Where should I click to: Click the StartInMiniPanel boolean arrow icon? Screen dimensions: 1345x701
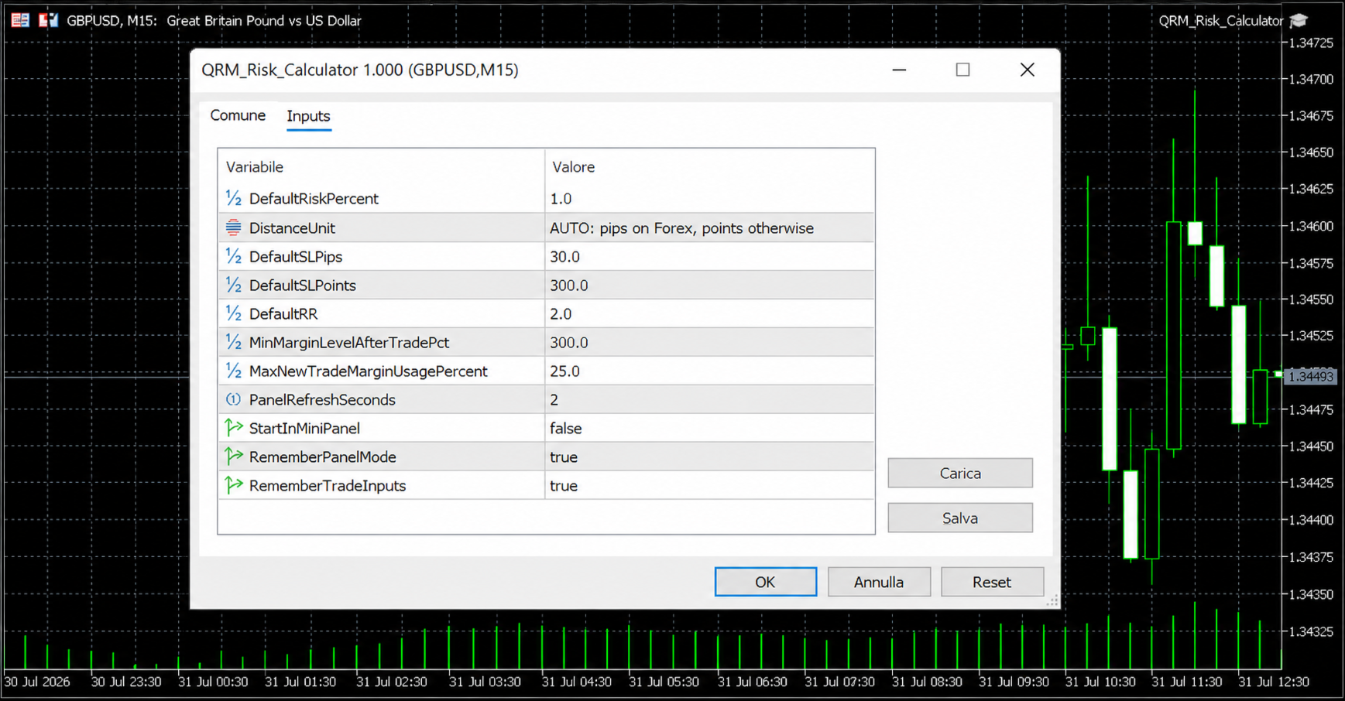(x=233, y=427)
